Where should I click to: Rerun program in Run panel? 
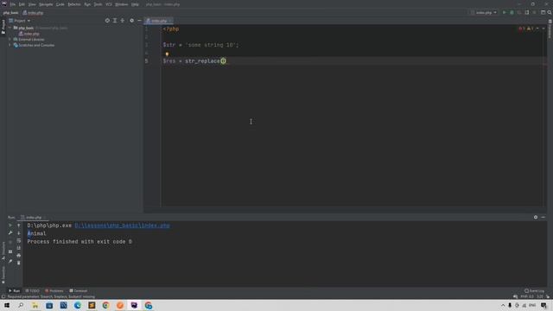pyautogui.click(x=10, y=225)
